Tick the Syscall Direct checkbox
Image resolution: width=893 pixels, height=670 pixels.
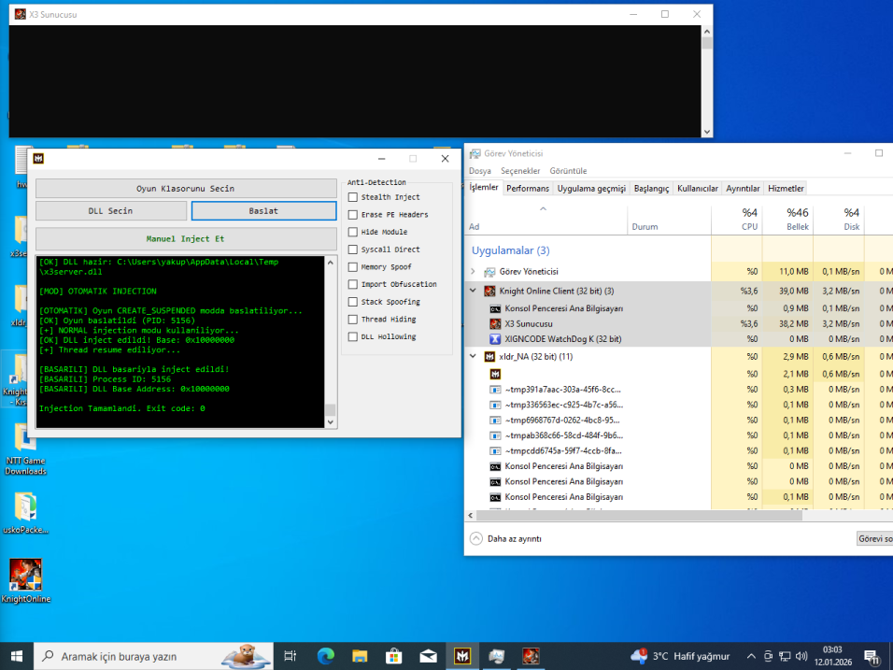(353, 249)
